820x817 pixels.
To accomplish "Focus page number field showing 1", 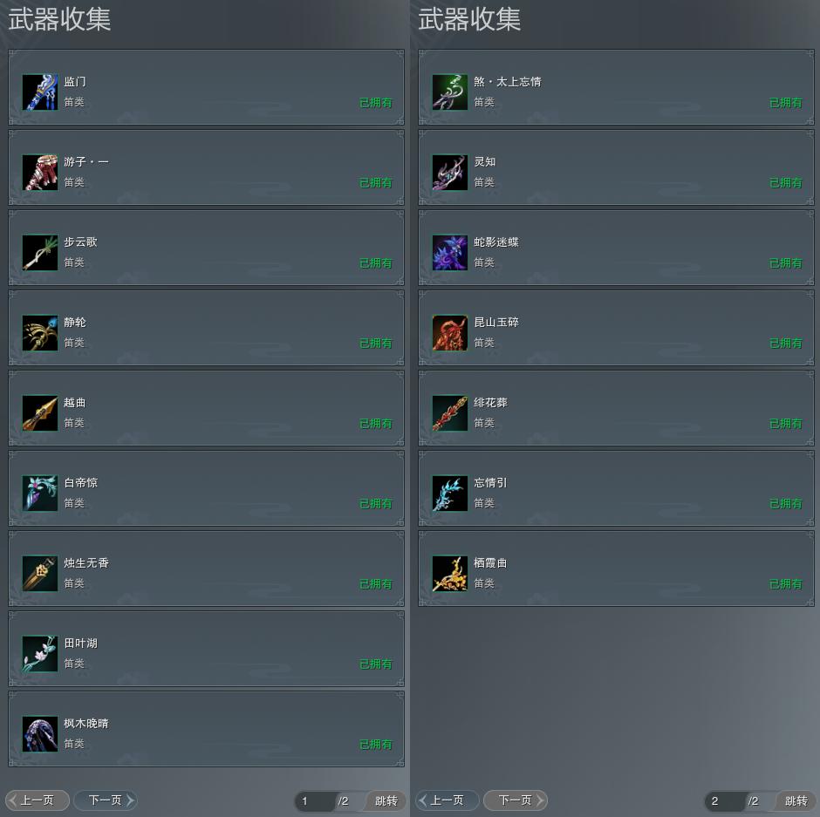I will tap(315, 800).
